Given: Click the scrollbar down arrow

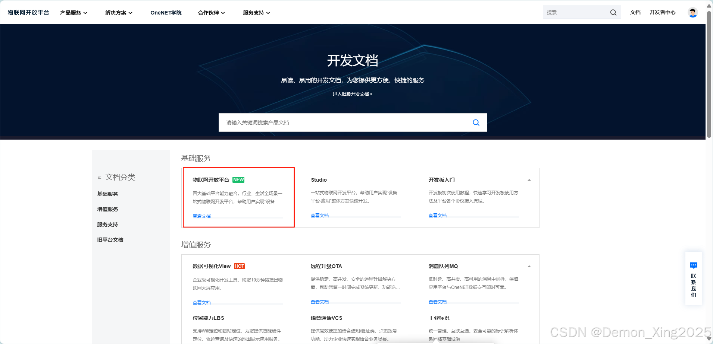Looking at the screenshot, I should 709,339.
